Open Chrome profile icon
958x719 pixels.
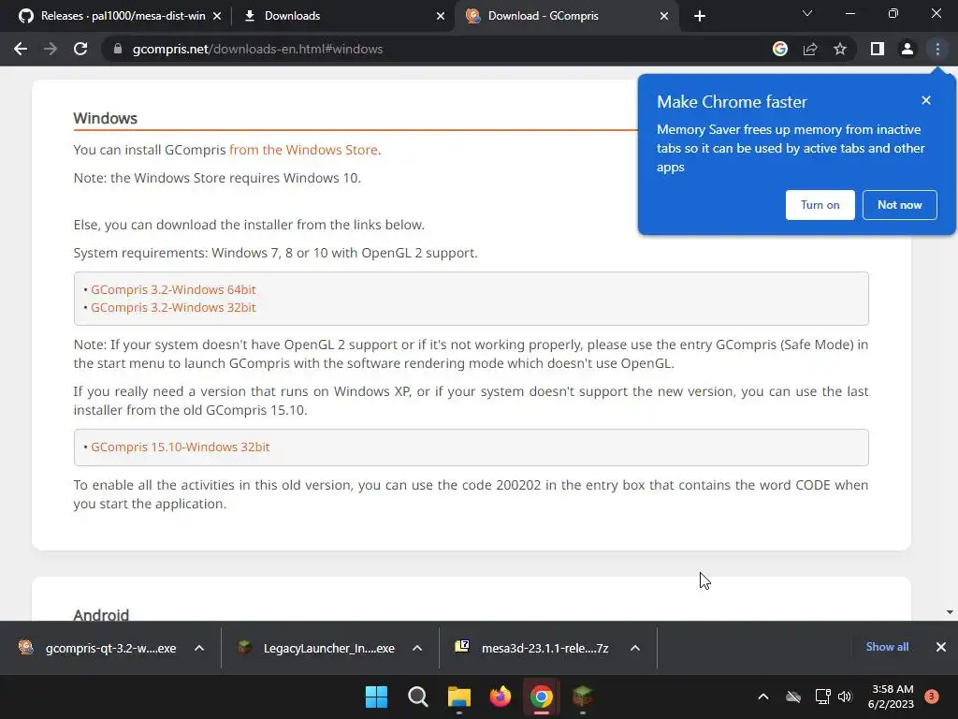coord(907,49)
